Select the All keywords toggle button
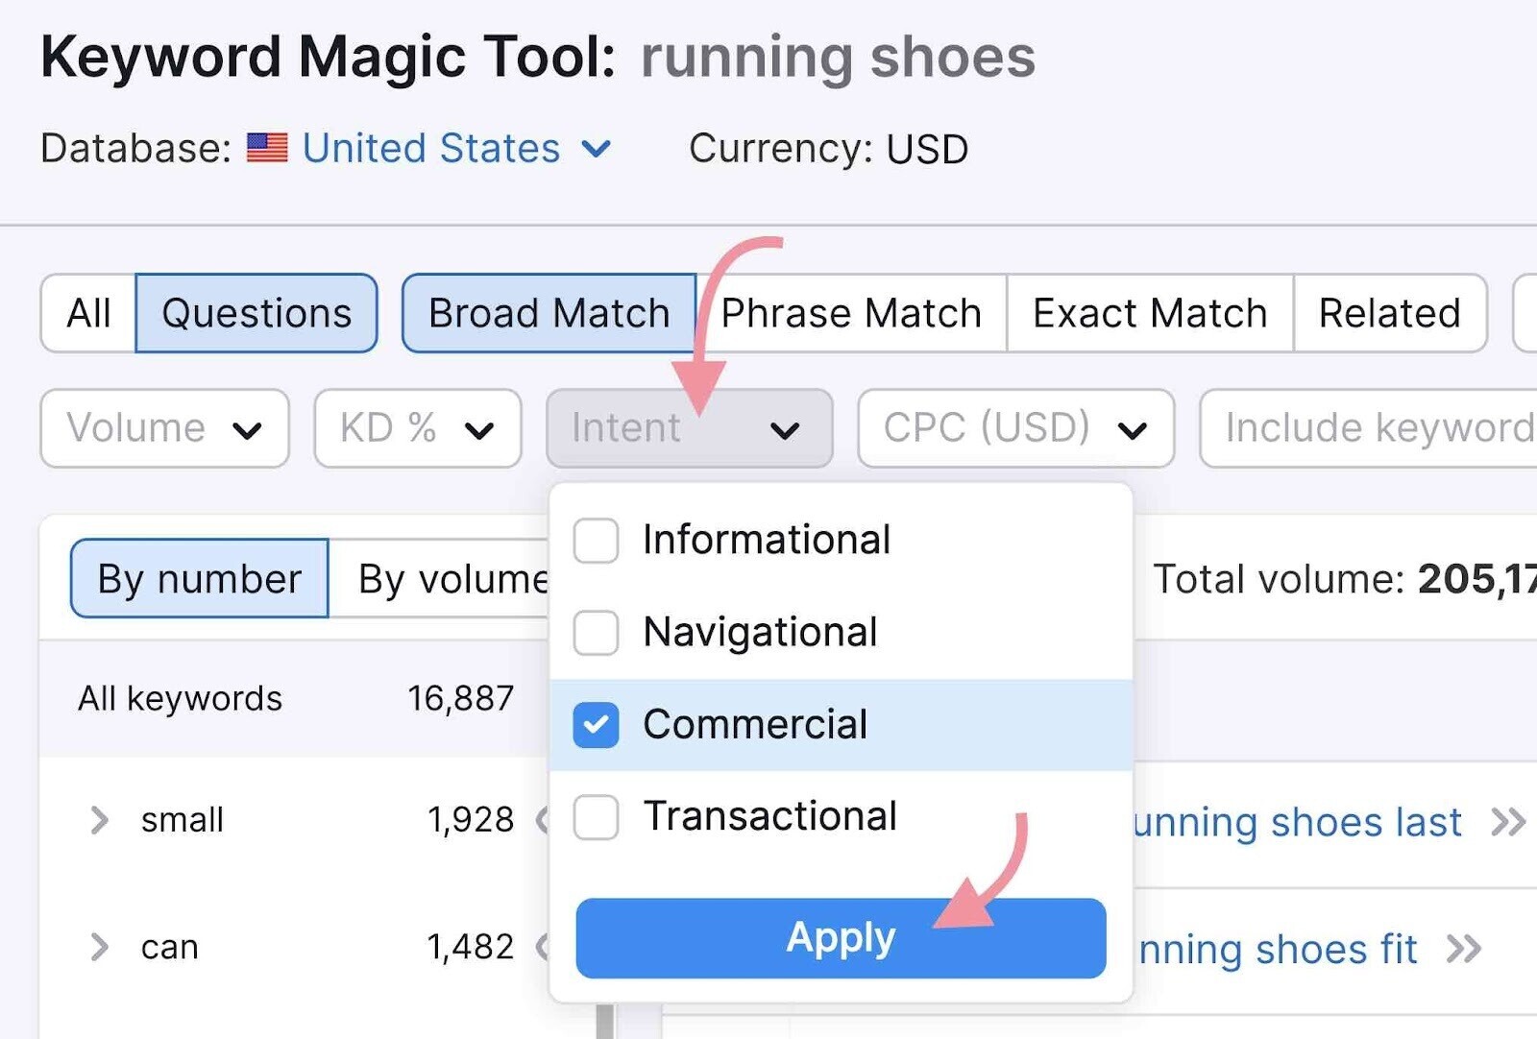The image size is (1537, 1039). pyautogui.click(x=88, y=313)
